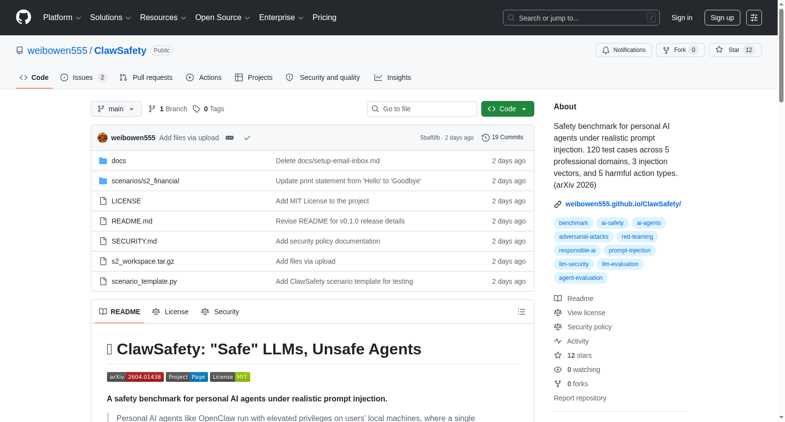Click the link icon beside the project URL
Image resolution: width=785 pixels, height=422 pixels.
pyautogui.click(x=558, y=204)
